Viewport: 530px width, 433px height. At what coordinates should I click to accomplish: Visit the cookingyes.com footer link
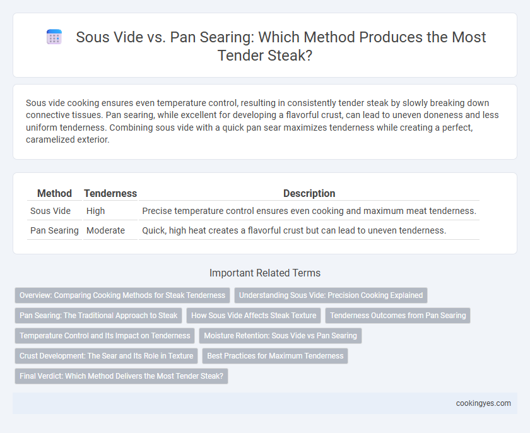(483, 403)
